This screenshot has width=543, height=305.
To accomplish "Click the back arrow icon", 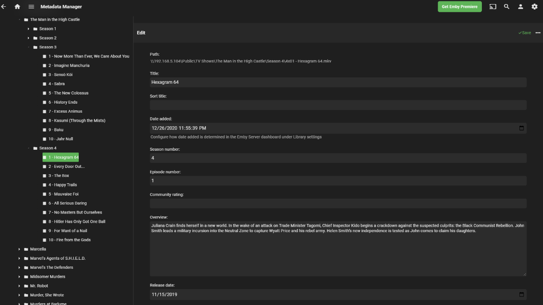I will click(4, 7).
